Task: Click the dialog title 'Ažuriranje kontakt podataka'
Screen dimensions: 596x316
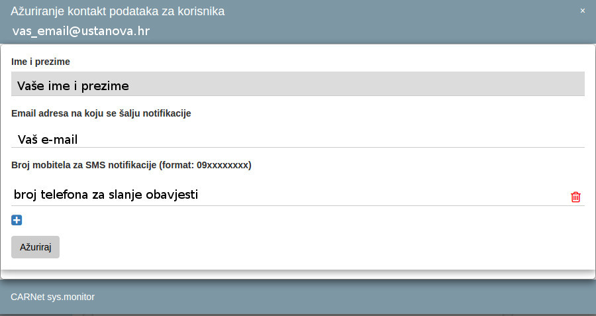Action: [117, 11]
